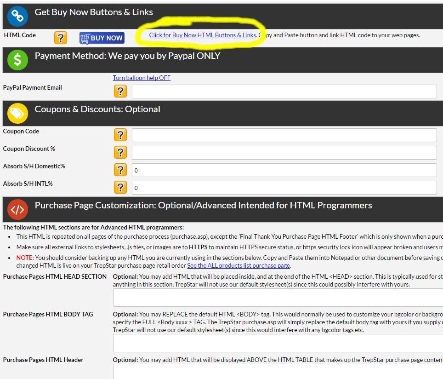Select the Coupon Discount % input box
The width and height of the screenshot is (443, 379).
pyautogui.click(x=284, y=153)
